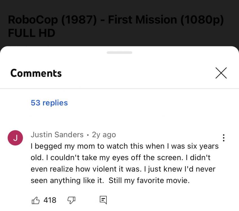Screen dimensions: 239x211
Task: Dislike the comment with thumbs down icon
Action: pyautogui.click(x=71, y=200)
